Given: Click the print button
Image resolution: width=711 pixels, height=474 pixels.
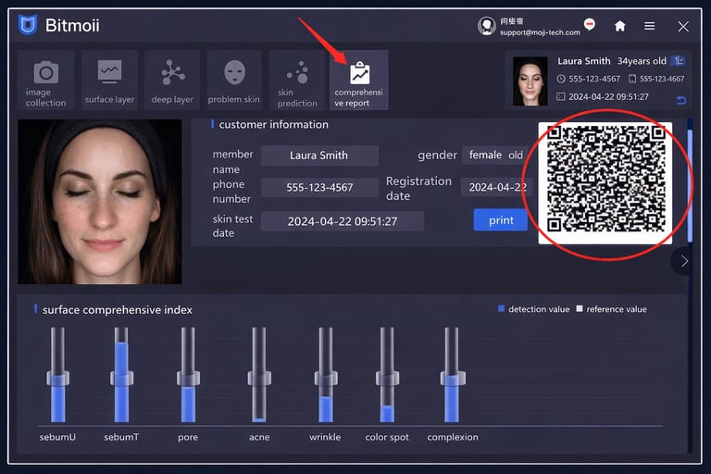Looking at the screenshot, I should (x=501, y=220).
